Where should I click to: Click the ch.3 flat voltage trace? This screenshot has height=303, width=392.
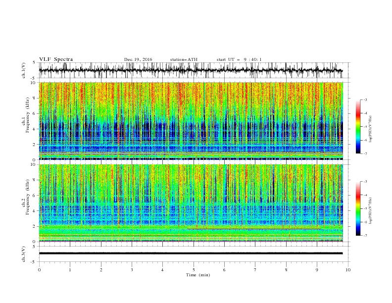pyautogui.click(x=191, y=253)
